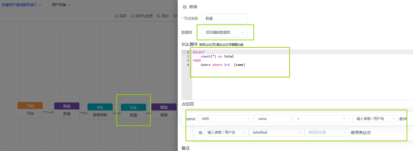Select the purple 赋值 assignment node
Viewport: 413px width, 151px height.
[x=164, y=111]
